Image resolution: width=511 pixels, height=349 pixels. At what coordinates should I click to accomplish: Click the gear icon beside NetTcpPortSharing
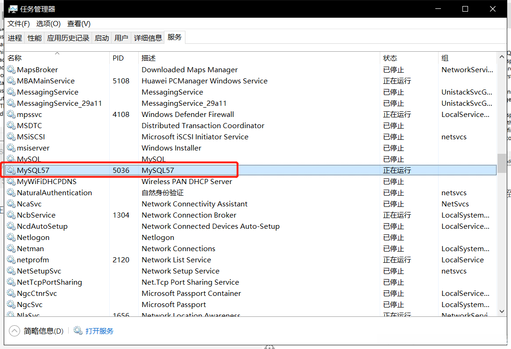[x=11, y=282]
